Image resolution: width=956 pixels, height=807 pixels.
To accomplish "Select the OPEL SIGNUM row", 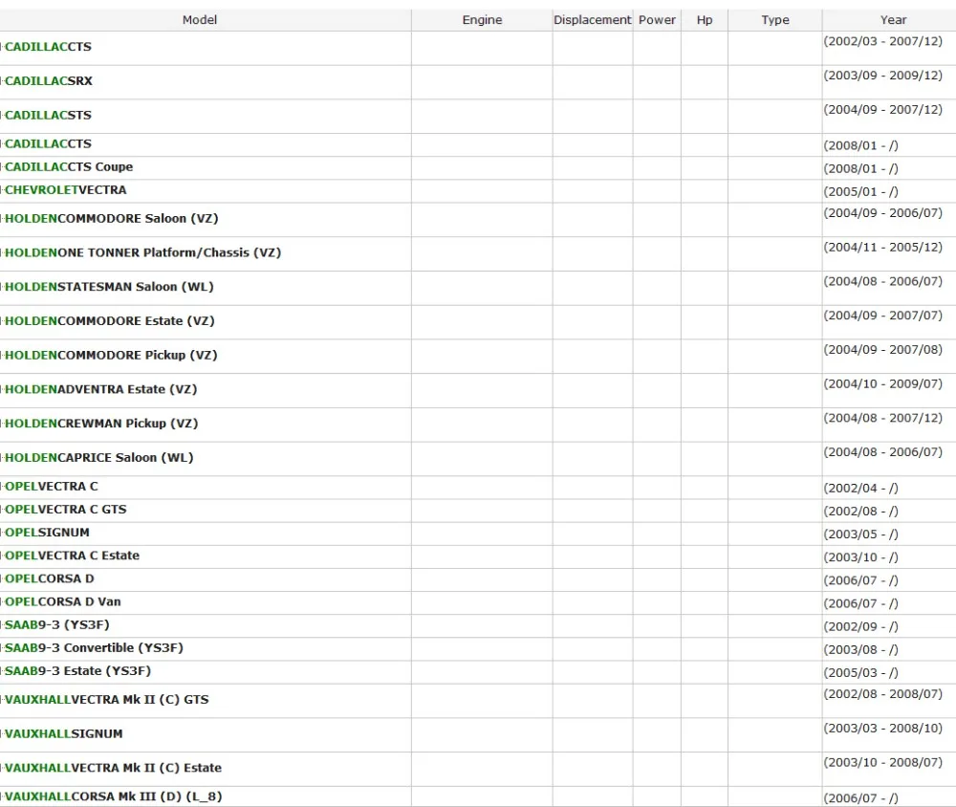I will click(x=478, y=534).
